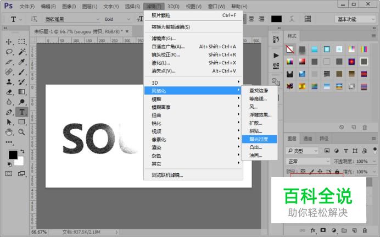Choose Emboss in the Stylize submenu
This screenshot has height=237, width=380.
coord(260,115)
